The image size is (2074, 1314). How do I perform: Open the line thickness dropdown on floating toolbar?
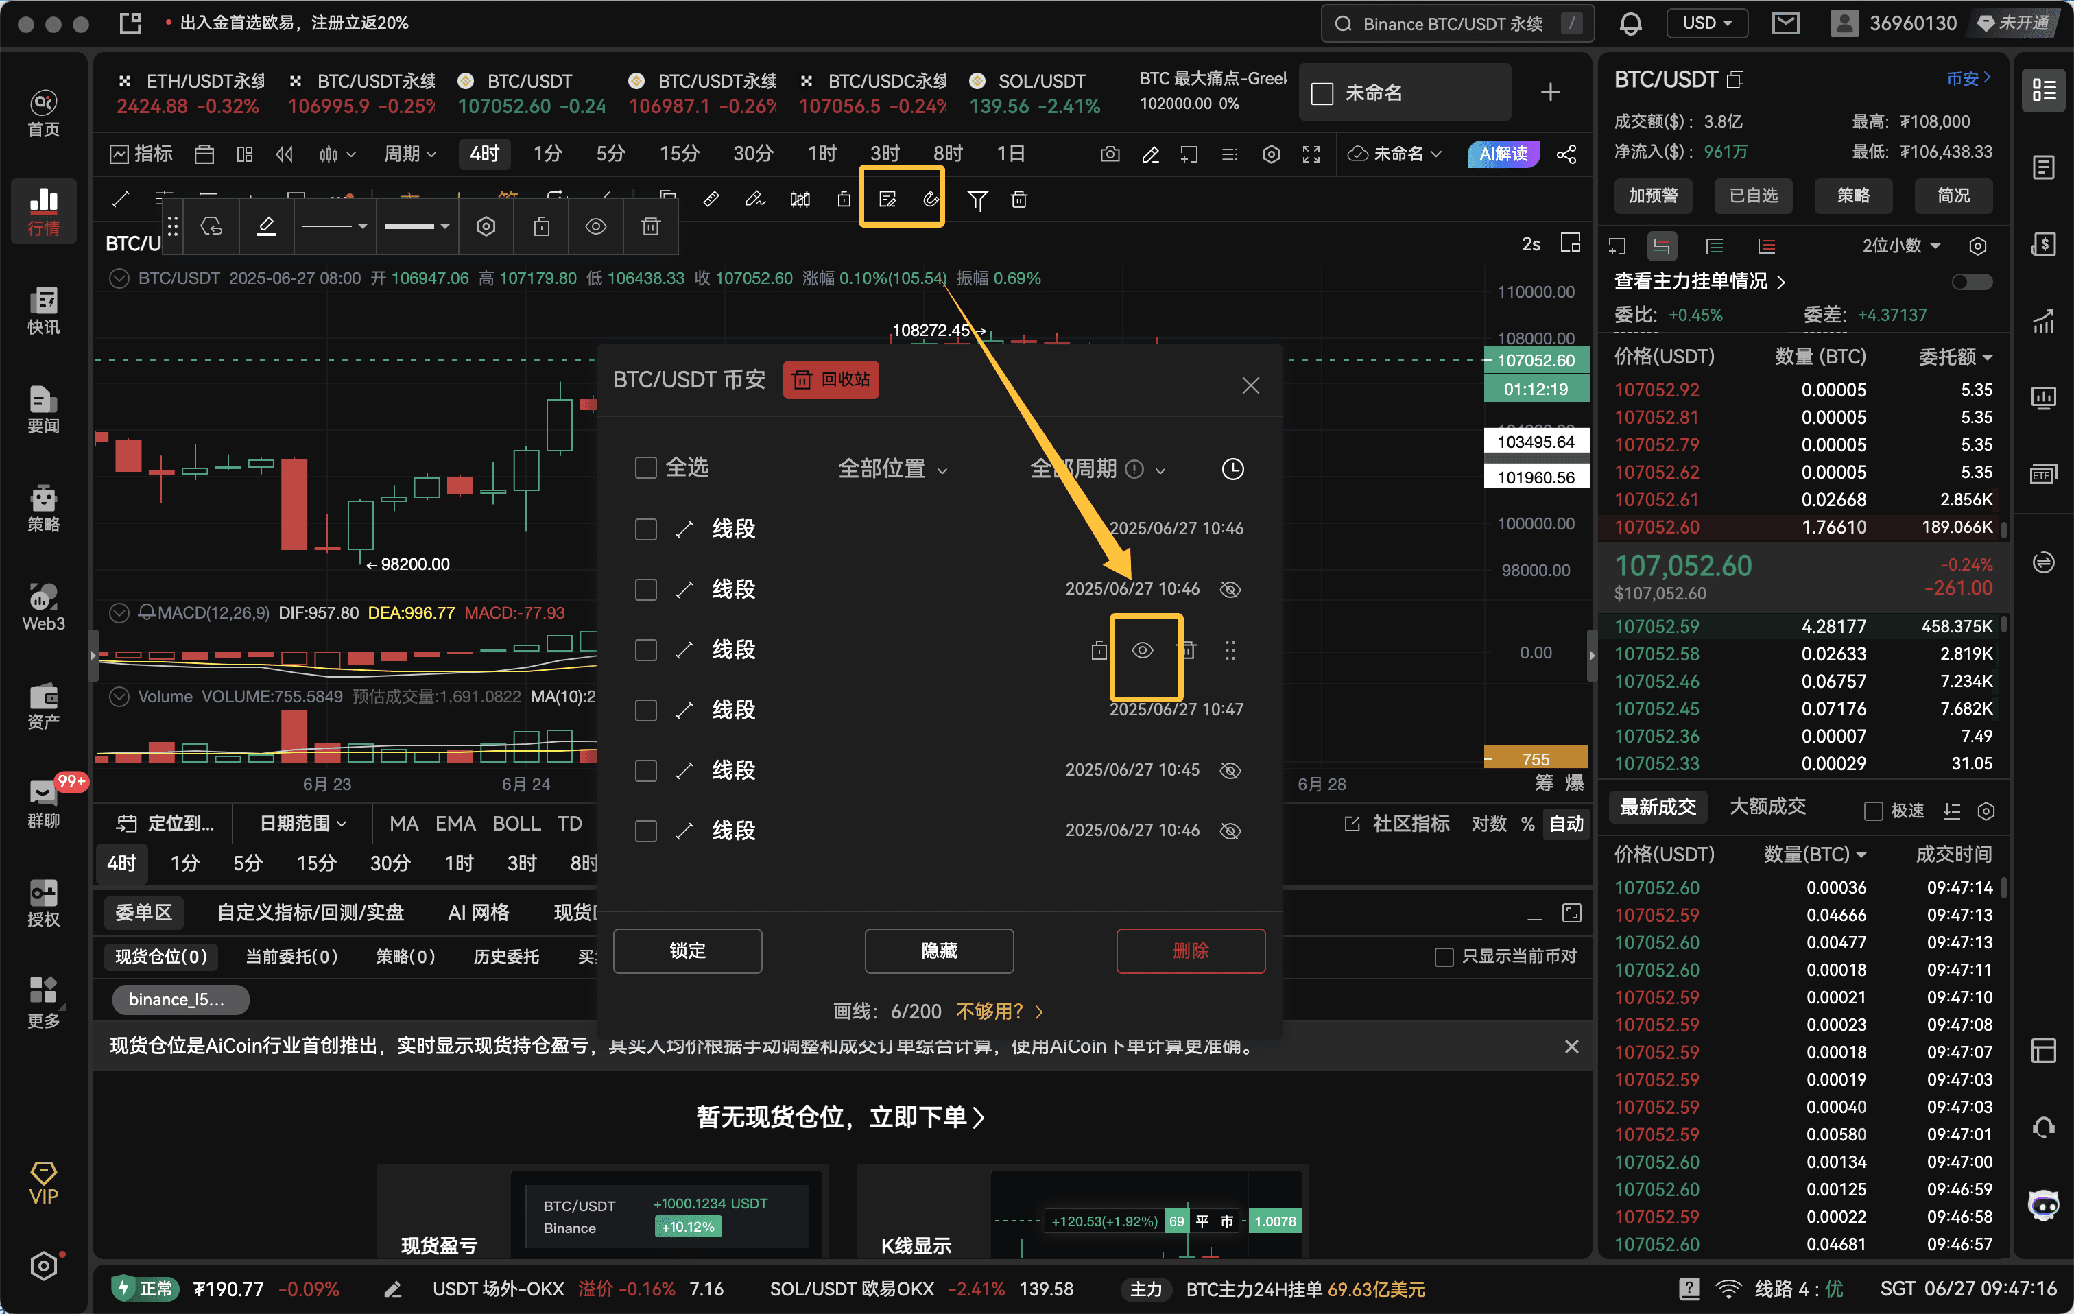click(417, 226)
